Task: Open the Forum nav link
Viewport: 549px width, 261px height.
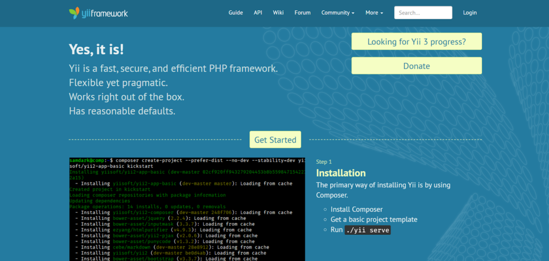Action: pos(302,13)
